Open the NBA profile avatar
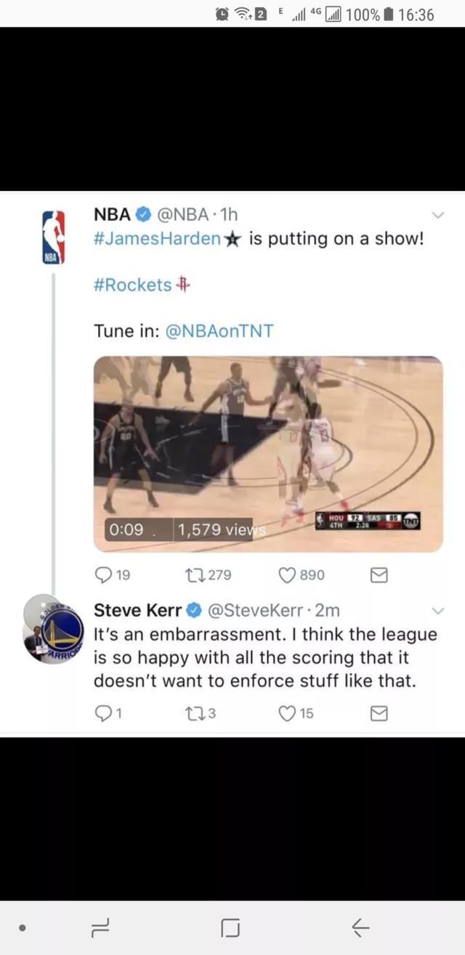This screenshot has height=955, width=465. pyautogui.click(x=54, y=237)
